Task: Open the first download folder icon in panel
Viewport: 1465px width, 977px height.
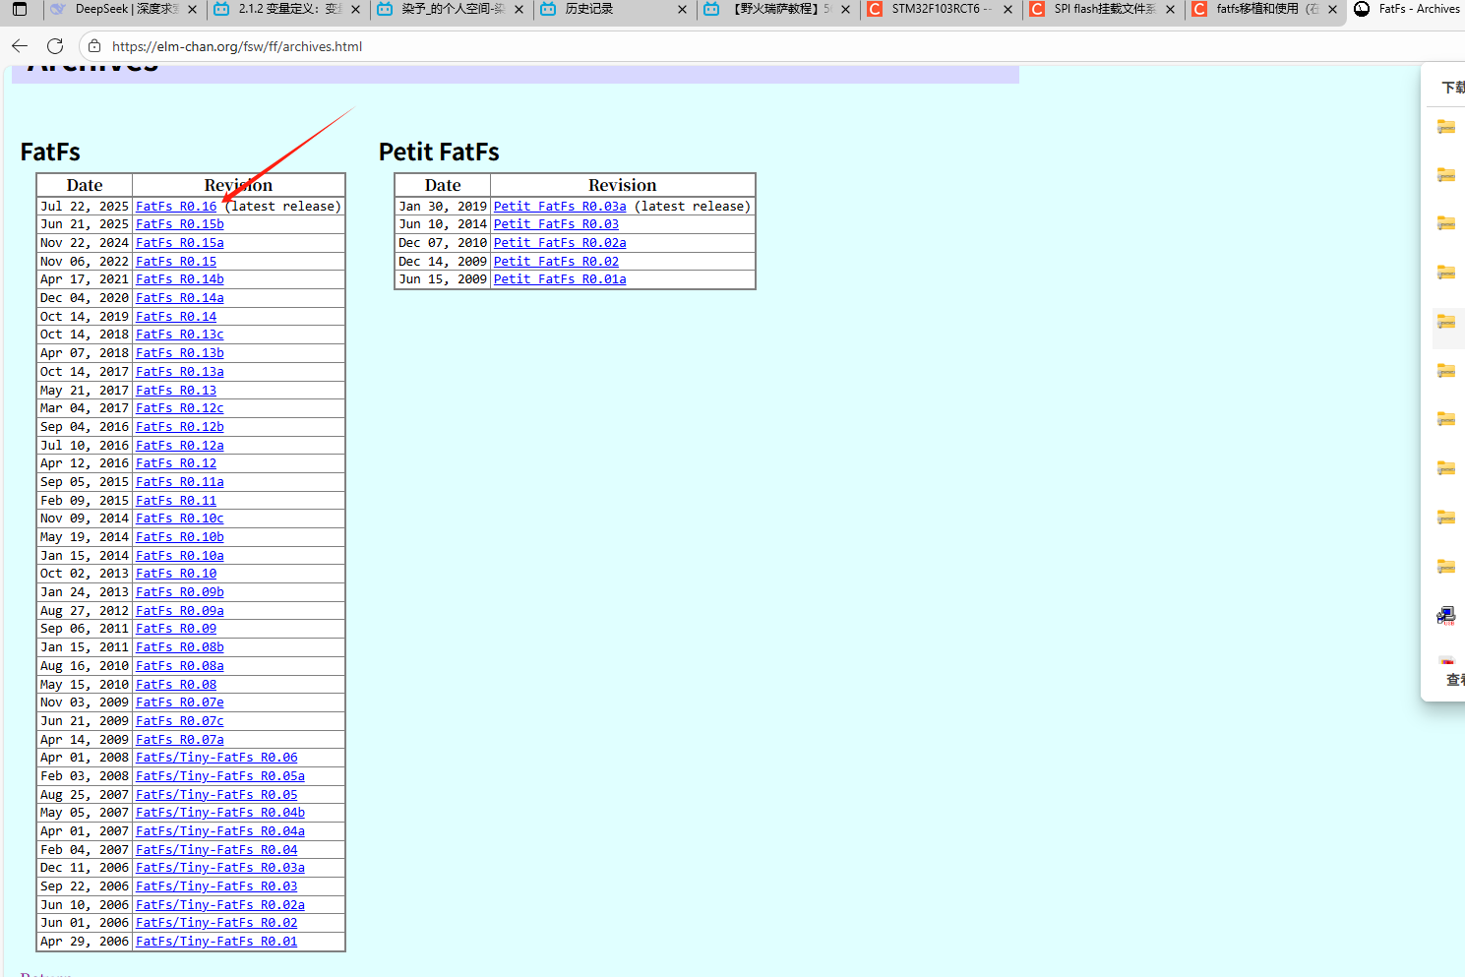Action: [1445, 127]
